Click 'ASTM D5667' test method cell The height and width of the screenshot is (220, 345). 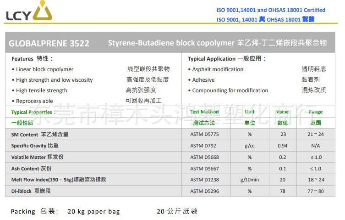click(204, 169)
